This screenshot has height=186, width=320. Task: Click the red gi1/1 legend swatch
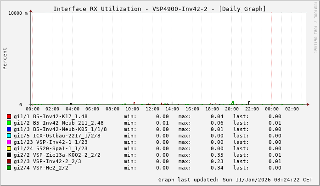pyautogui.click(x=9, y=116)
